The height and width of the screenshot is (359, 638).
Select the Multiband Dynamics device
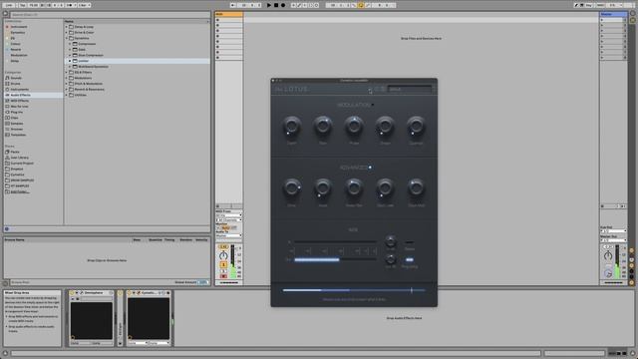(x=93, y=67)
